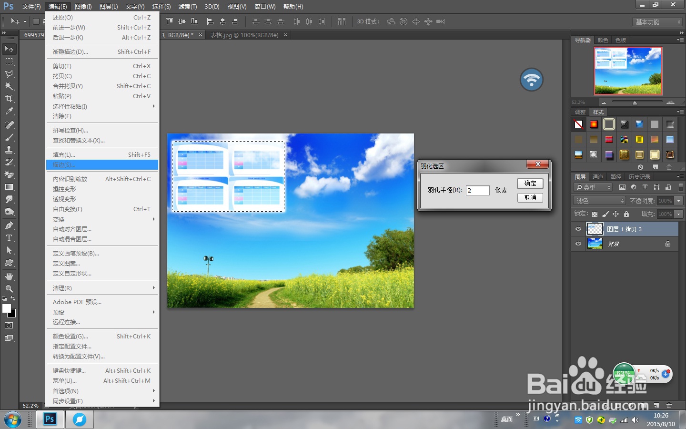This screenshot has width=686, height=429.
Task: Switch to the 表格.jpg document tab
Action: [244, 35]
